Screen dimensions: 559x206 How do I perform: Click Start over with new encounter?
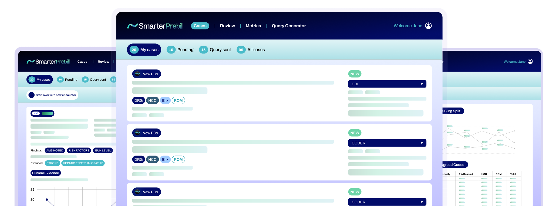pos(52,95)
